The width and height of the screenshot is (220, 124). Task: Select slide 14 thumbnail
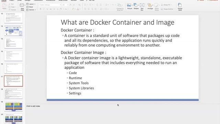pos(13,43)
